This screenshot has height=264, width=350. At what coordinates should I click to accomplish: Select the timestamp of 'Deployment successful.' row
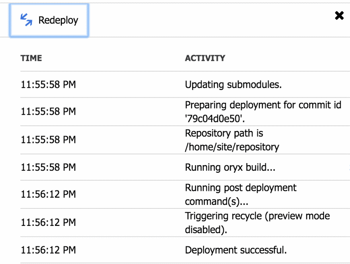[48, 250]
